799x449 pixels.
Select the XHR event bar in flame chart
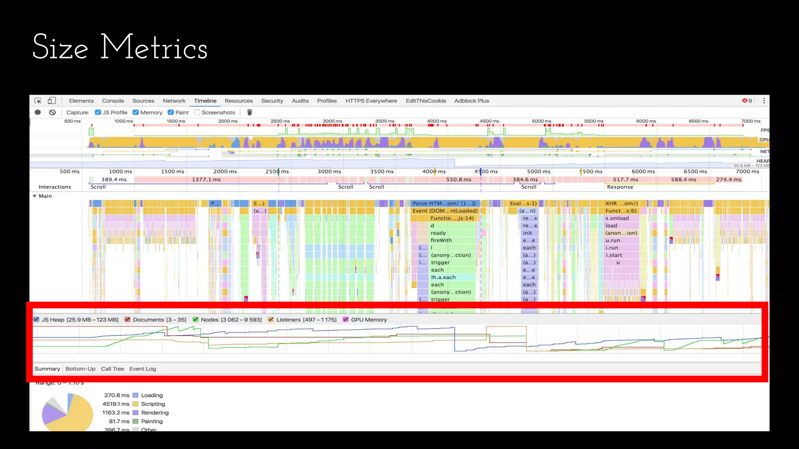[621, 203]
